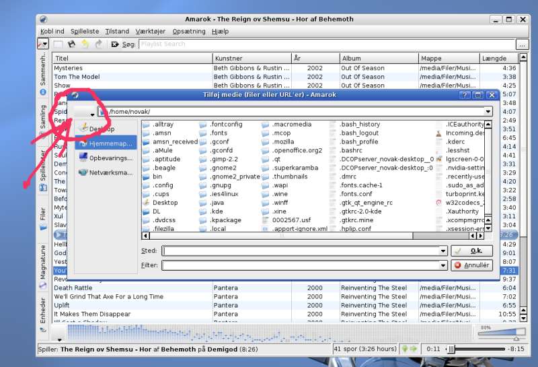
Task: Open the Værktøjer menu
Action: pyautogui.click(x=150, y=31)
